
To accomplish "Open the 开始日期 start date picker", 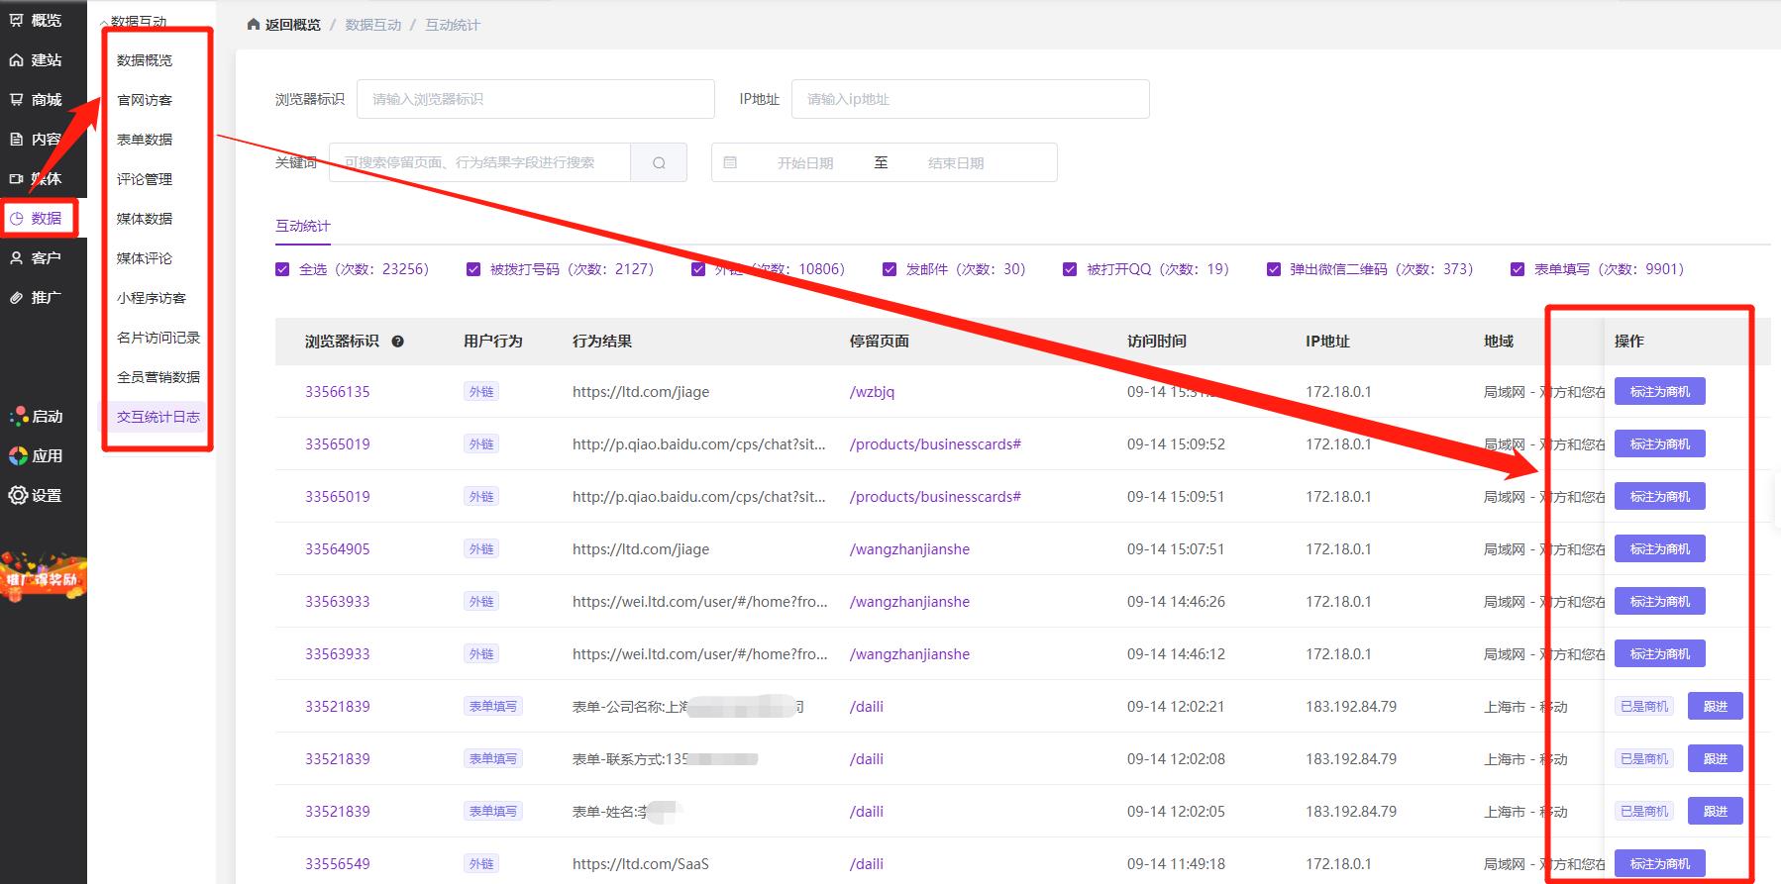I will pyautogui.click(x=804, y=163).
